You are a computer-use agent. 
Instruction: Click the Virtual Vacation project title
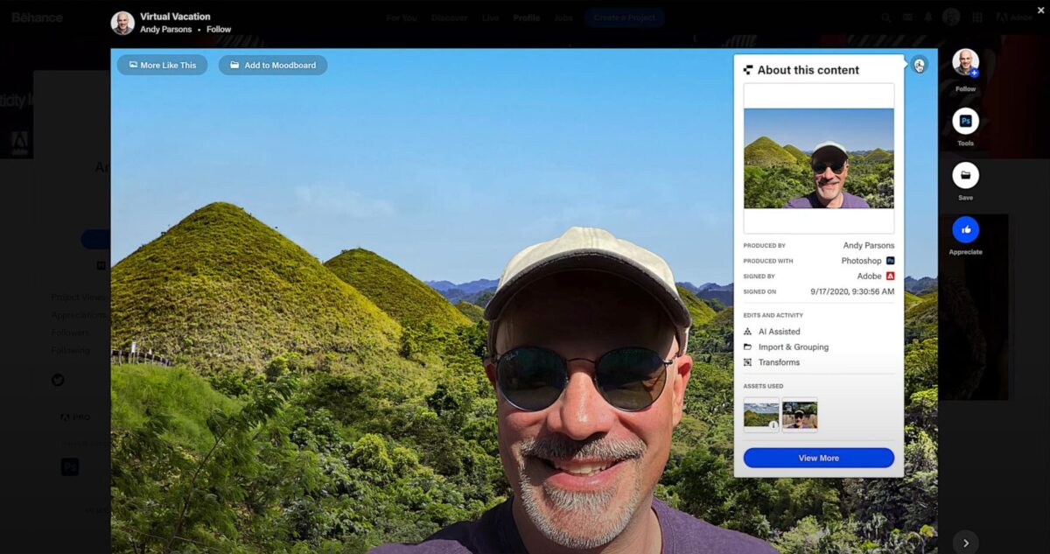[175, 16]
